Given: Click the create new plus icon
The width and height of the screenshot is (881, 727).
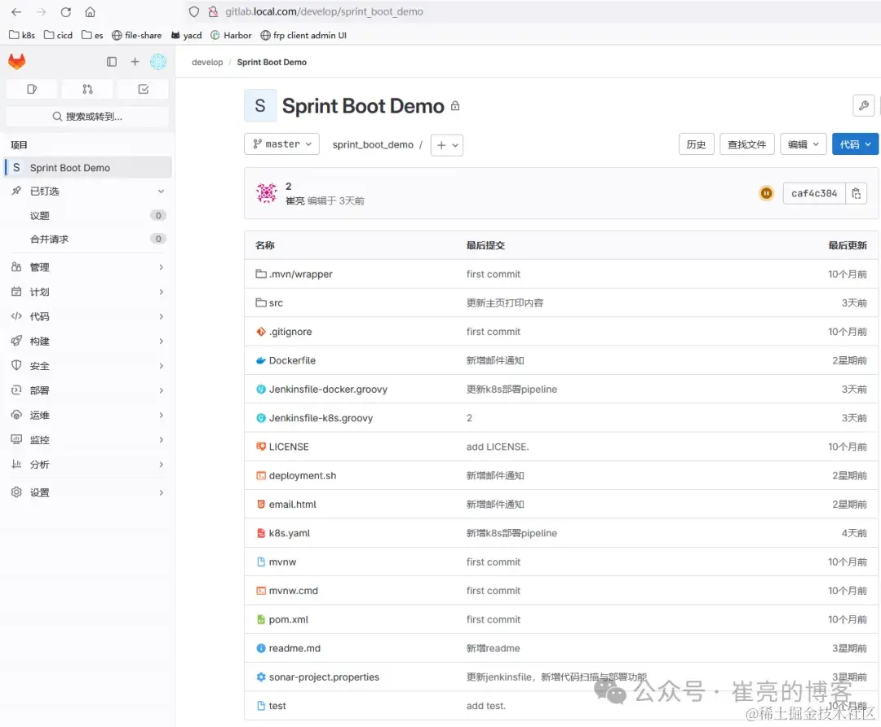Looking at the screenshot, I should coord(135,61).
